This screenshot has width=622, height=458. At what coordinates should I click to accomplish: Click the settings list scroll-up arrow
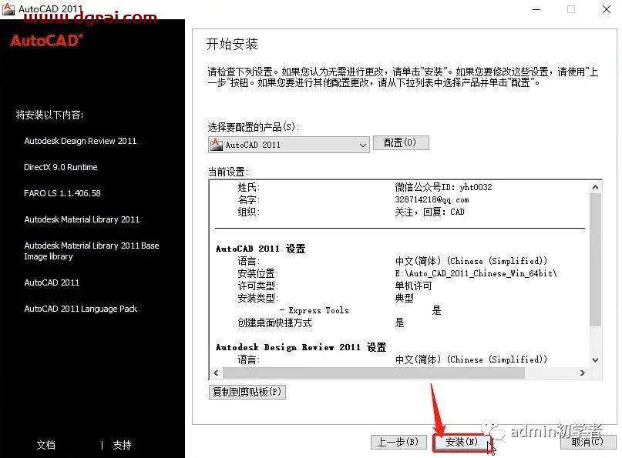click(595, 187)
